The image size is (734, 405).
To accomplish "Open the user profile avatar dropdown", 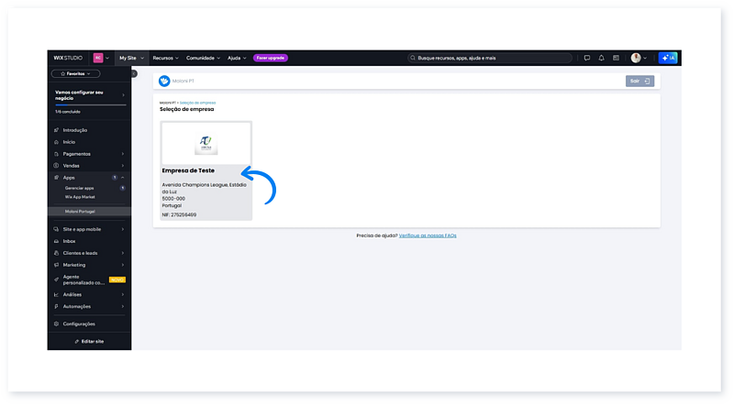I will click(x=639, y=58).
